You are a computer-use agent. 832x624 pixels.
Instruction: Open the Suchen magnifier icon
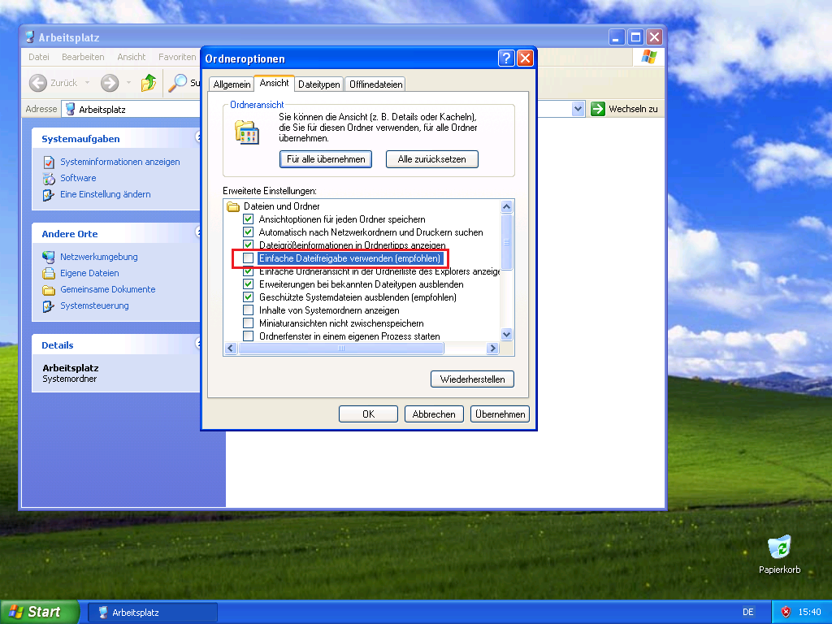point(178,83)
